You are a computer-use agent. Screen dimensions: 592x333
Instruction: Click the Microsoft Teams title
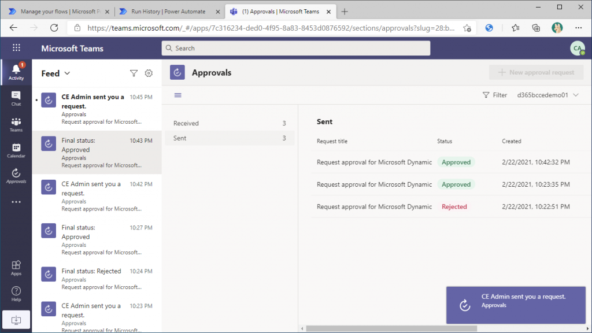[x=72, y=49]
